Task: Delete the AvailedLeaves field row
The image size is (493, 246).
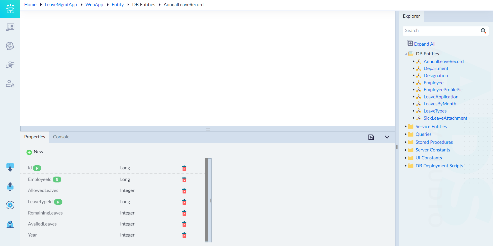Action: click(184, 224)
